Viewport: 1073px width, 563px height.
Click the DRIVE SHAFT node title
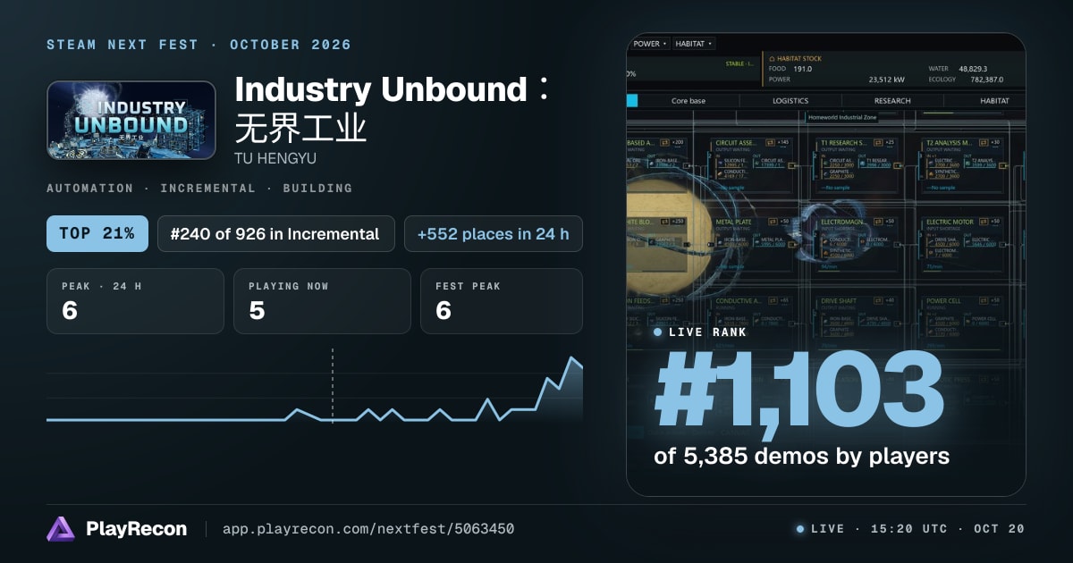tap(839, 301)
